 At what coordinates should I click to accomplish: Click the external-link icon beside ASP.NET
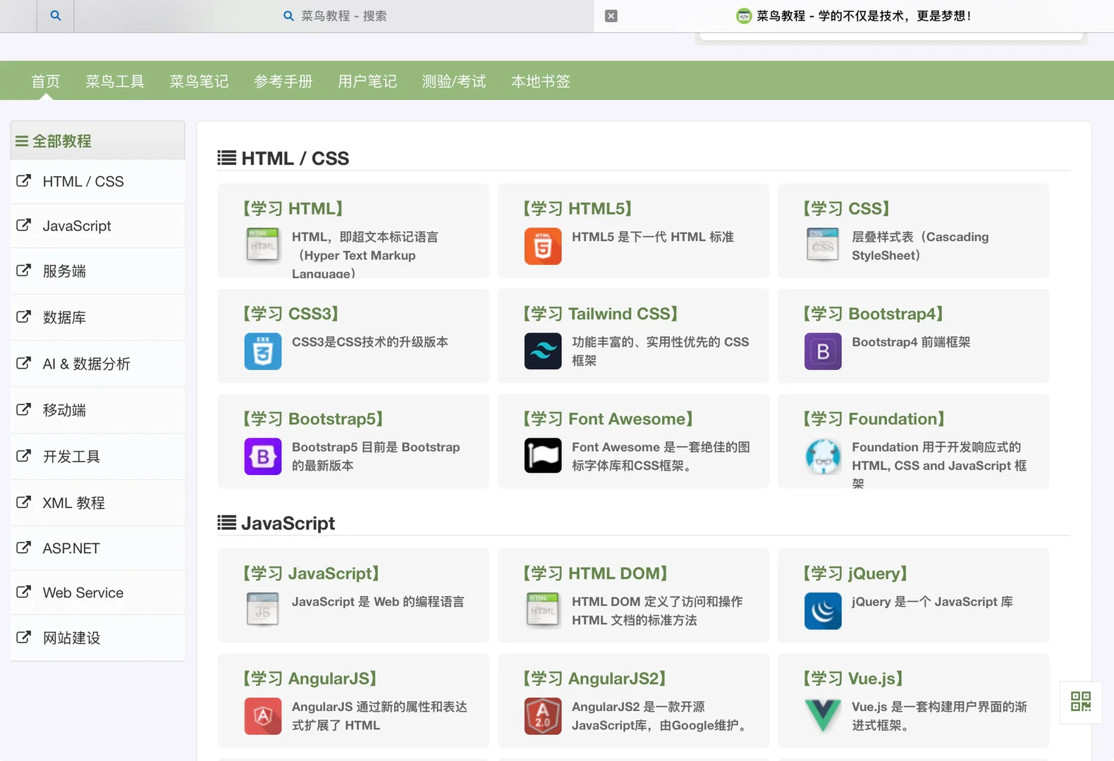click(23, 547)
